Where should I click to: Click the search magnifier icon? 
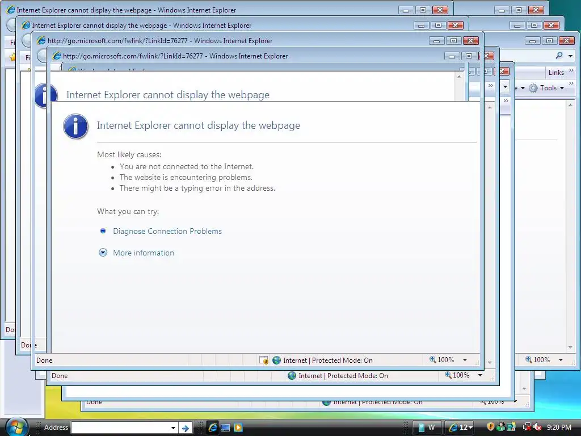pyautogui.click(x=559, y=56)
